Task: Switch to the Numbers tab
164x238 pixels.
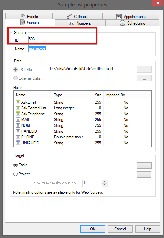Action: [80, 23]
